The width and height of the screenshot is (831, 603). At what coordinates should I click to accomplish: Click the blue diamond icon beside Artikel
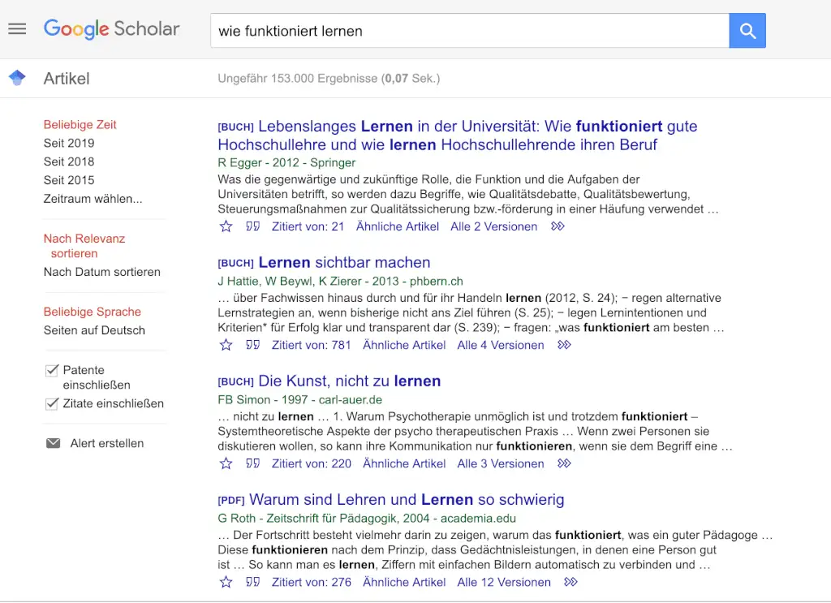click(x=17, y=77)
